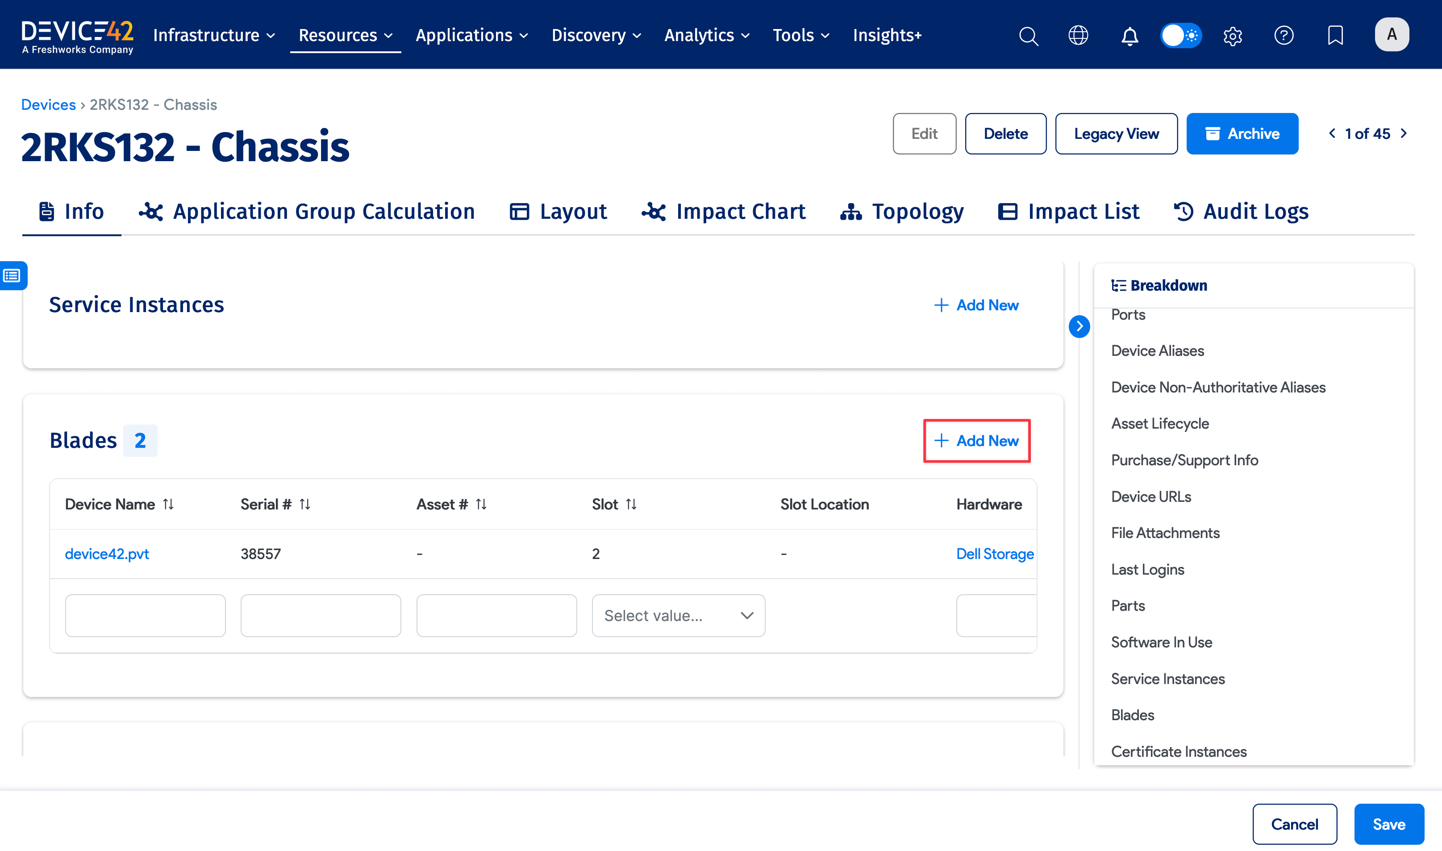Click the empty Device Name input field
Viewport: 1442px width, 851px height.
(145, 615)
